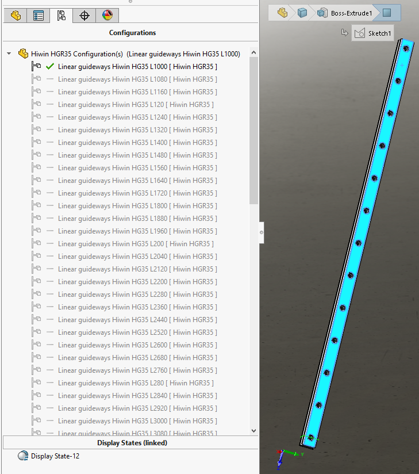Select the active Linear guideways Hiwin HG35 L1000 configuration
The height and width of the screenshot is (474, 419).
point(137,67)
